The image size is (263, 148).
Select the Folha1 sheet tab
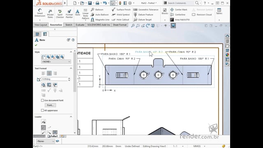(x=53, y=136)
